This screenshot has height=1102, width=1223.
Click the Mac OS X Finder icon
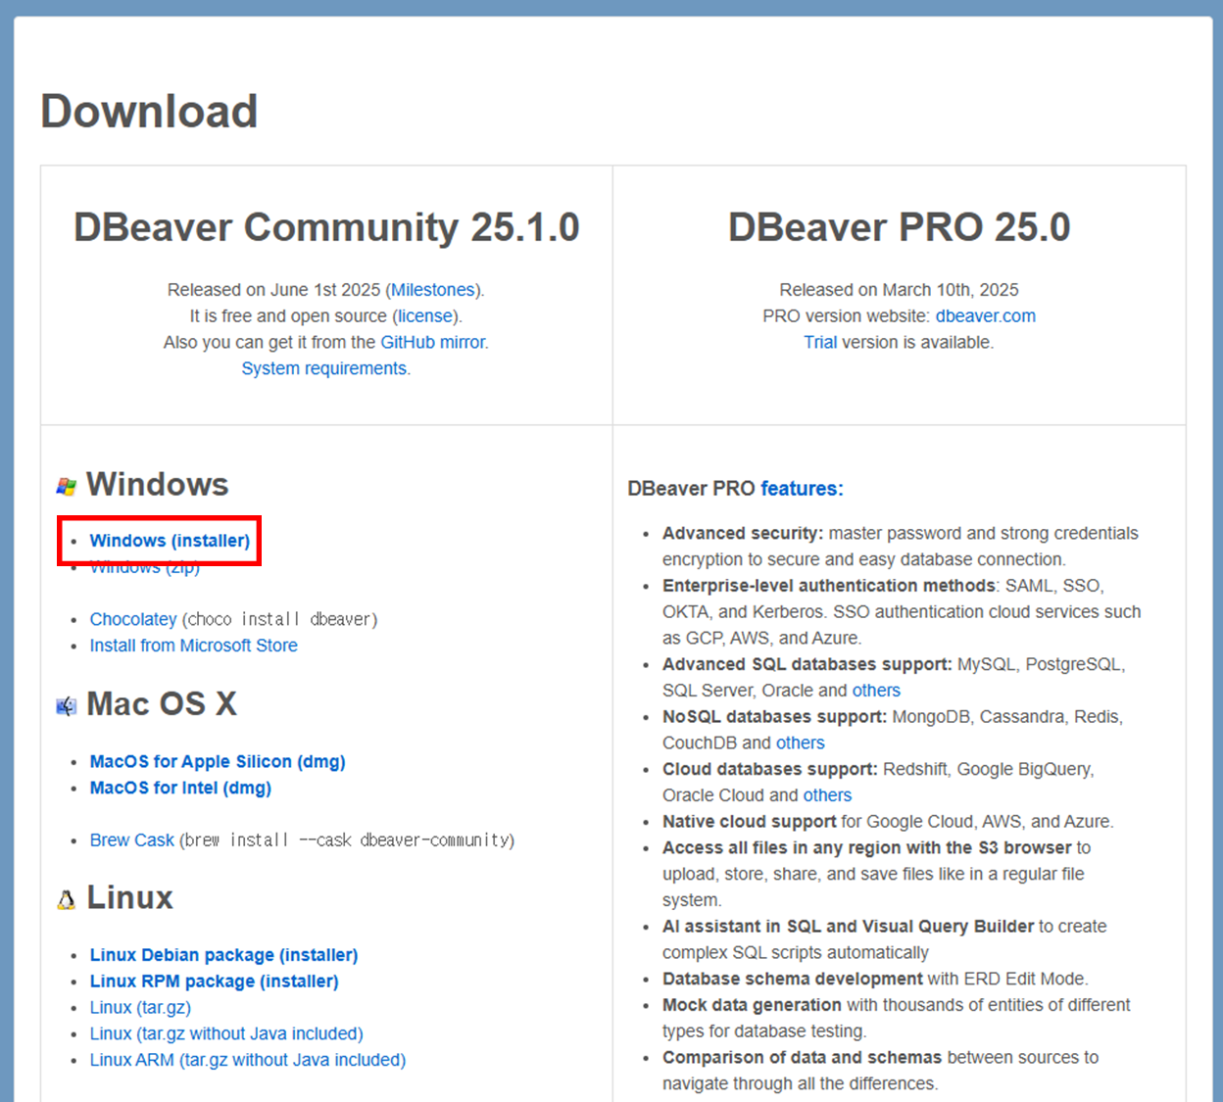click(x=67, y=706)
